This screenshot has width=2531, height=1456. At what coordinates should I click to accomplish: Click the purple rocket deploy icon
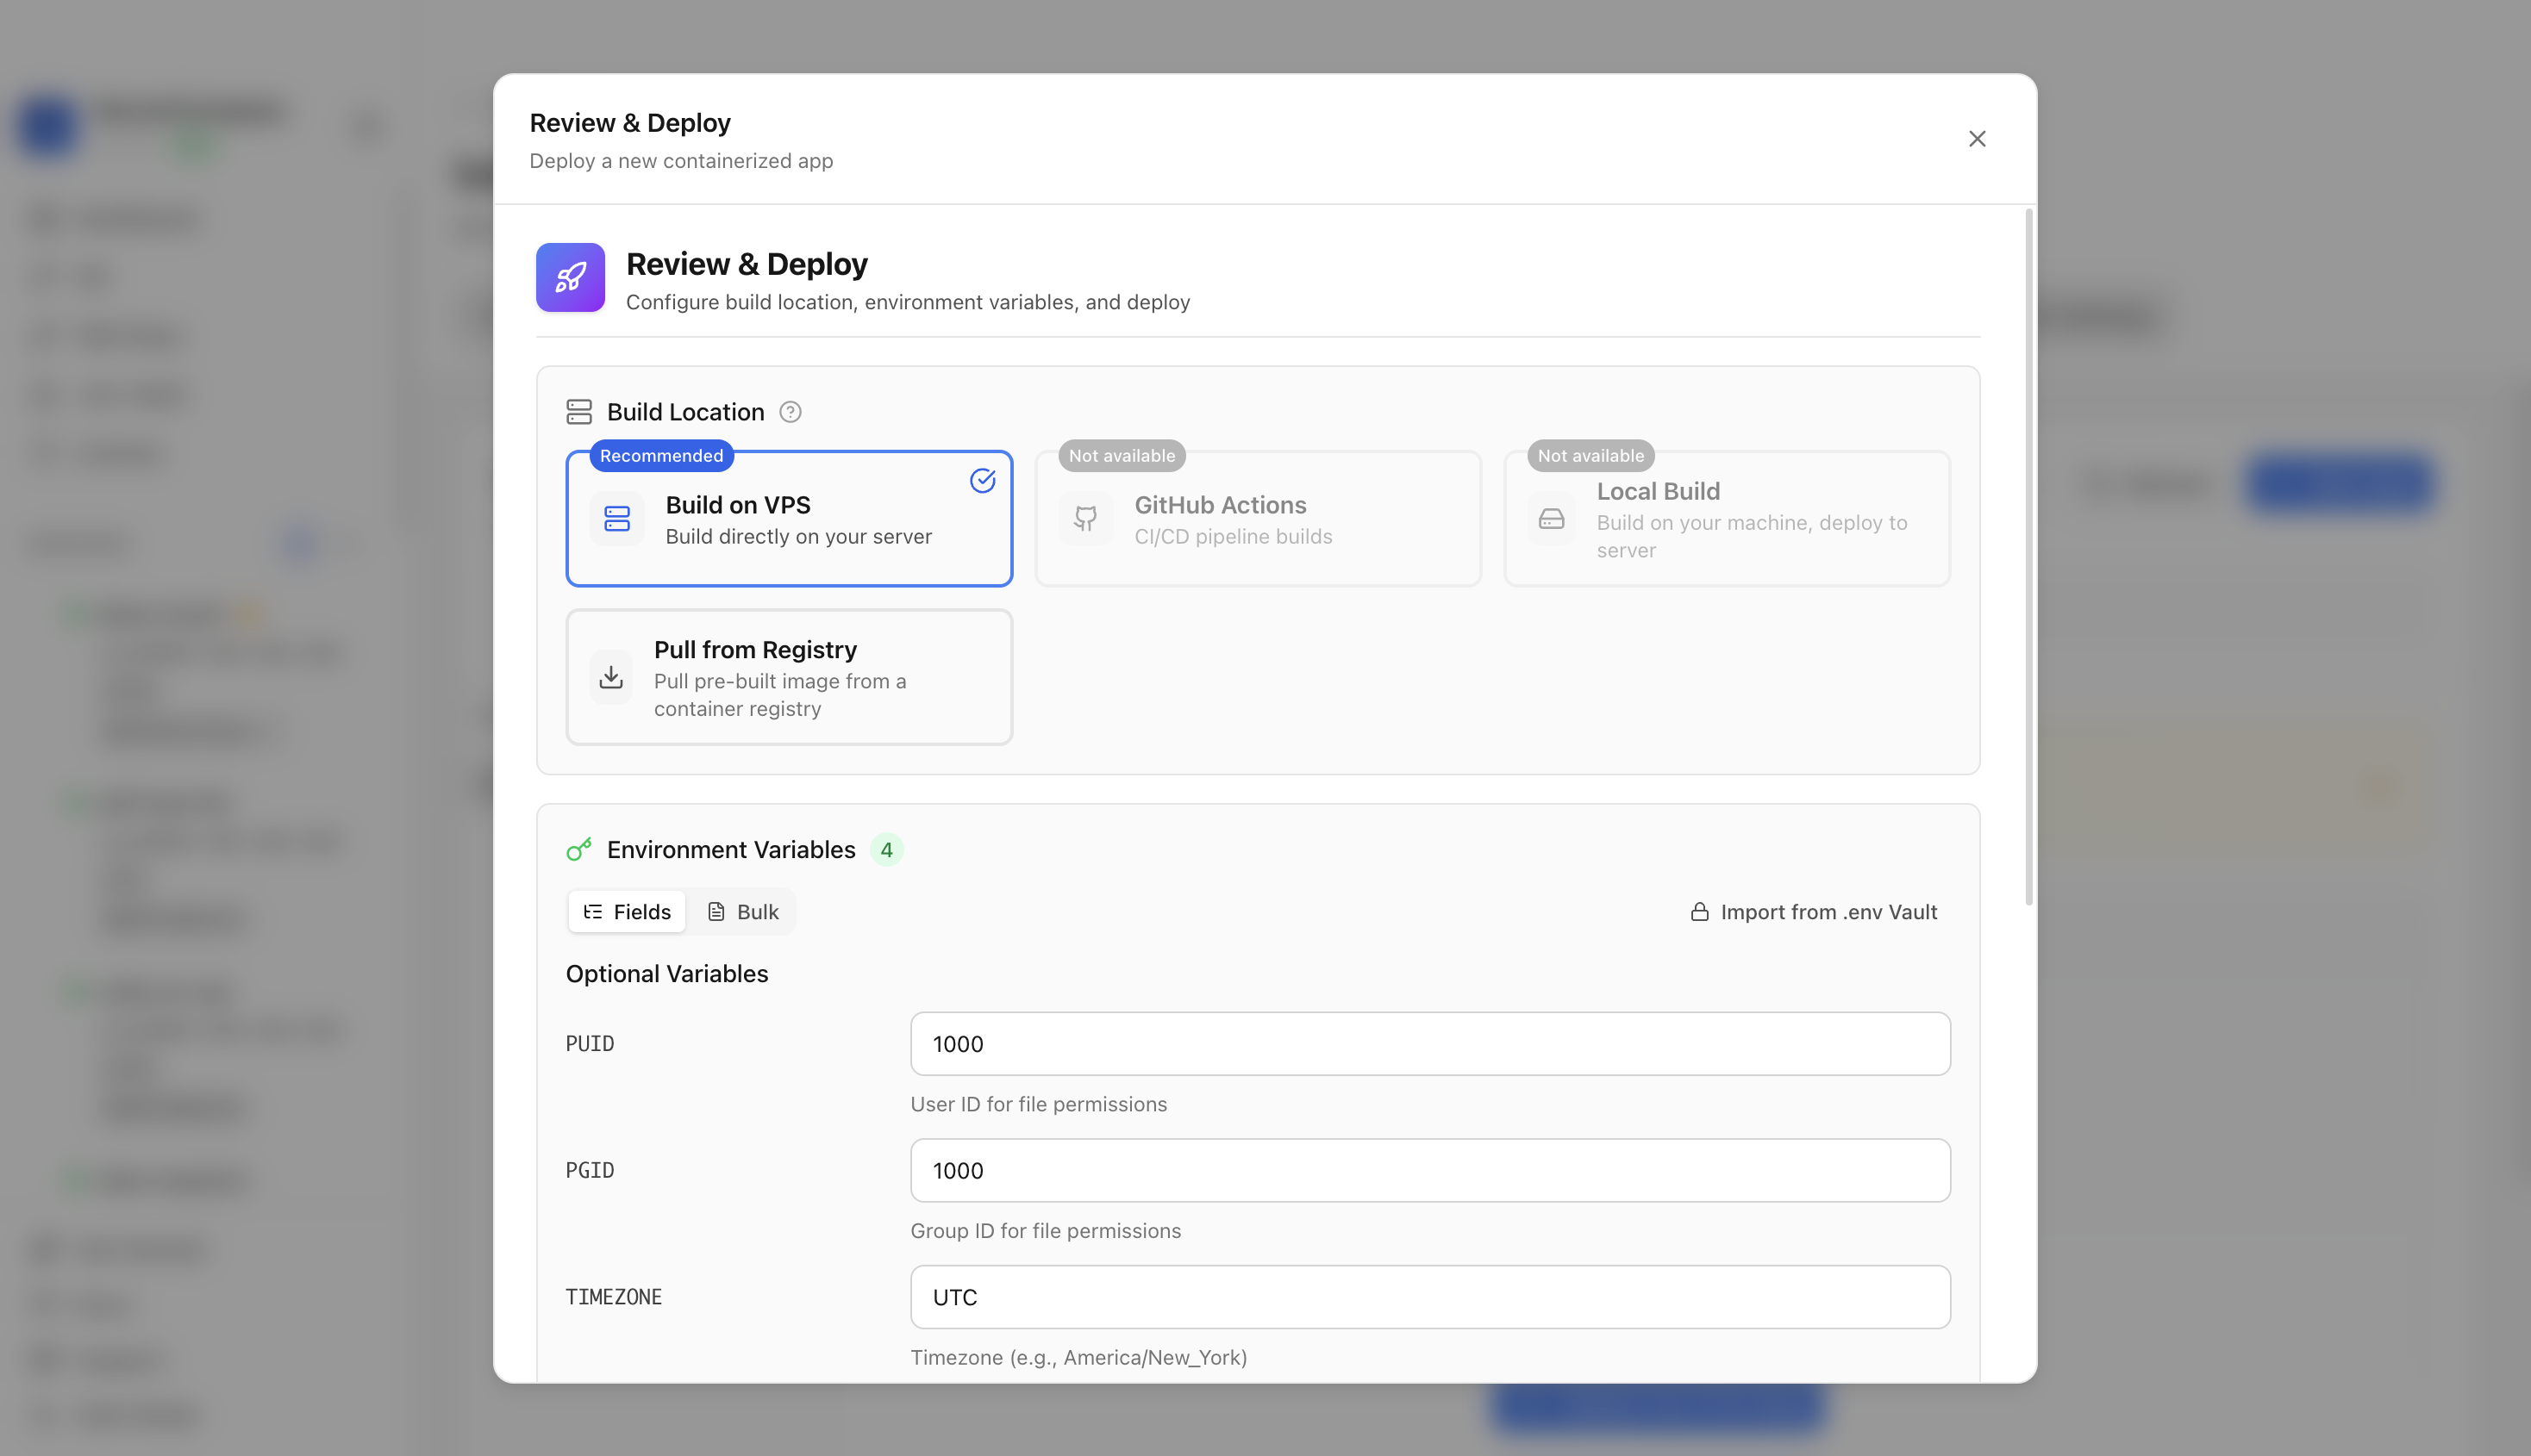570,277
